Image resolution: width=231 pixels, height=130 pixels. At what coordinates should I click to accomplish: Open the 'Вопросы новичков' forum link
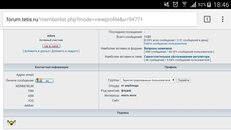[158, 48]
